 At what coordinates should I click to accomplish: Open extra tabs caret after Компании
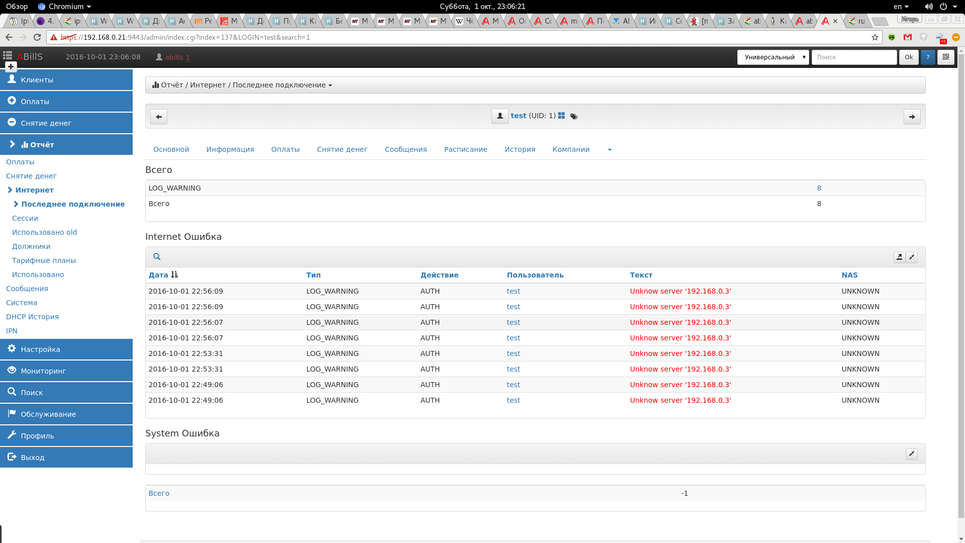click(609, 150)
